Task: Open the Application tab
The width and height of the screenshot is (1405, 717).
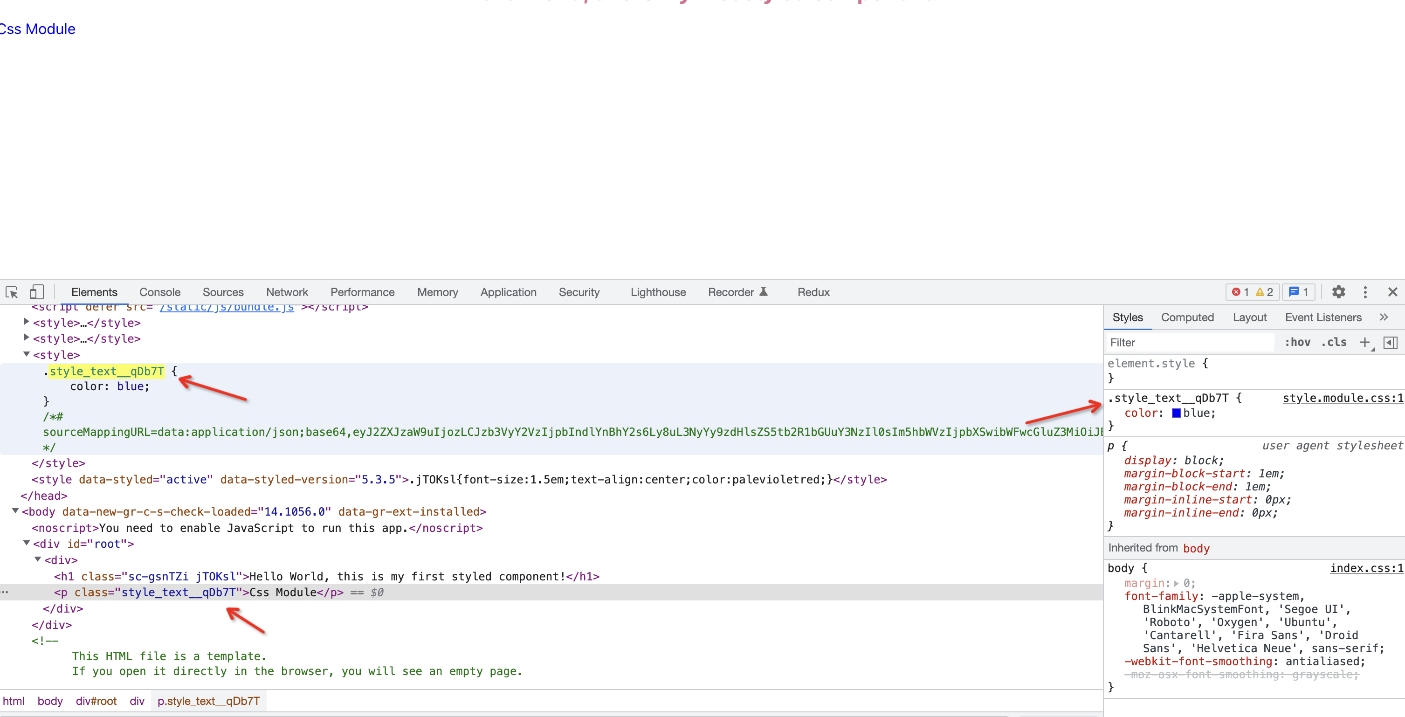Action: point(508,292)
